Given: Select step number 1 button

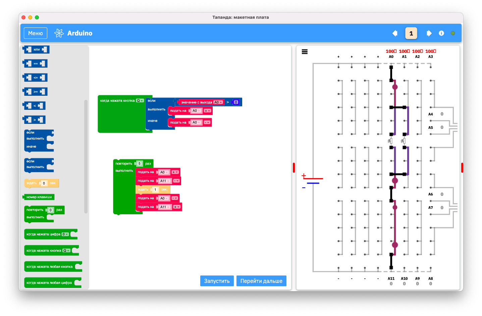Looking at the screenshot, I should point(411,33).
